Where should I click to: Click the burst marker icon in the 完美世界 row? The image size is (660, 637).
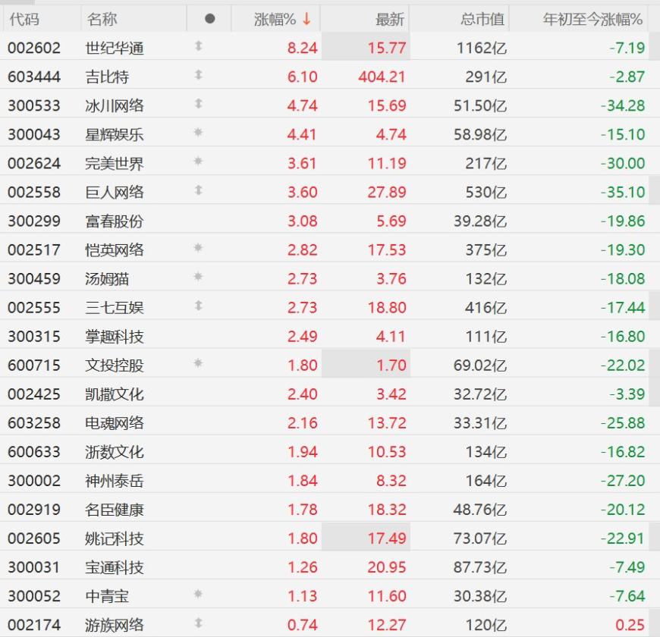198,161
